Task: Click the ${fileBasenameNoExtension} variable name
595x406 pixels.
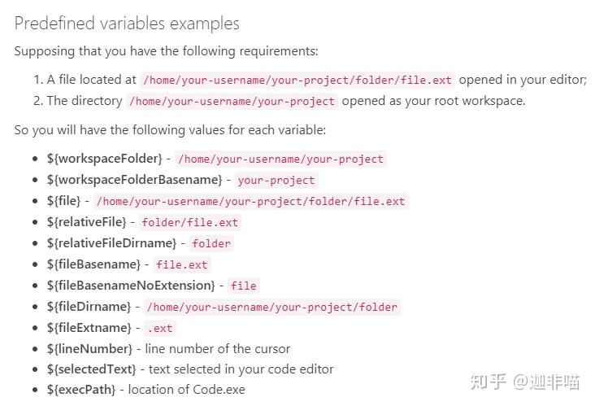Action: (131, 286)
